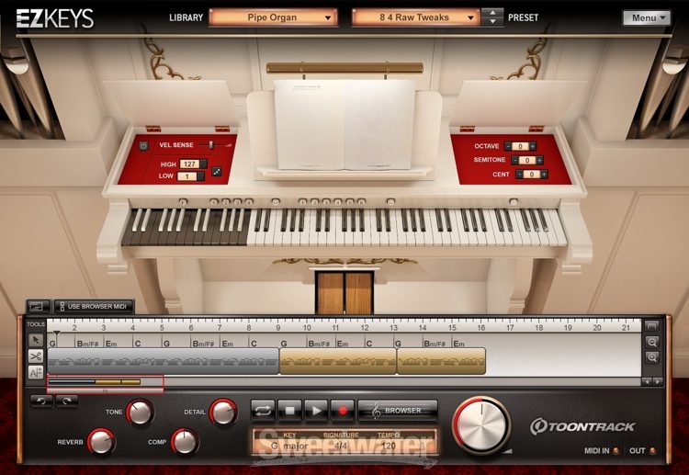Step to next preset with down arrow

[x=492, y=22]
